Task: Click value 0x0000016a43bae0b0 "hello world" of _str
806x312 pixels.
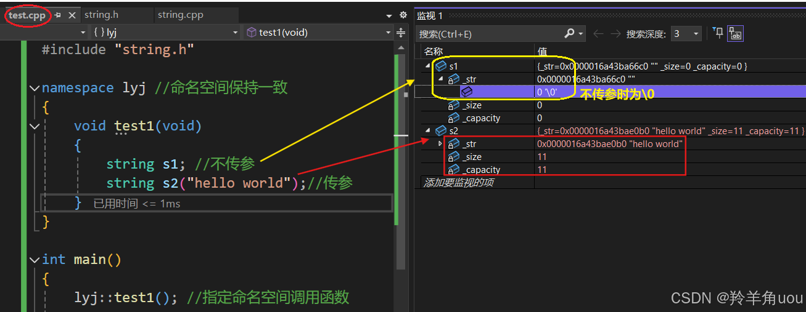Action: coord(609,144)
